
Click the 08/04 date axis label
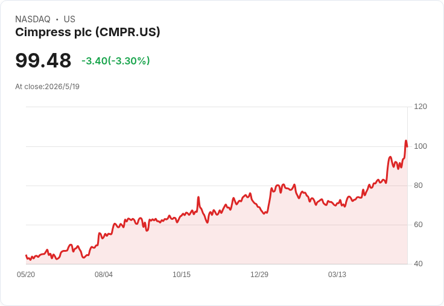[x=104, y=274]
